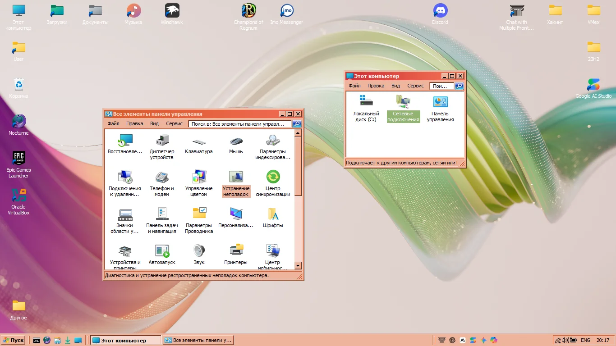Open Сервис menu in control panel window
Viewport: 616px width, 346px height.
174,123
